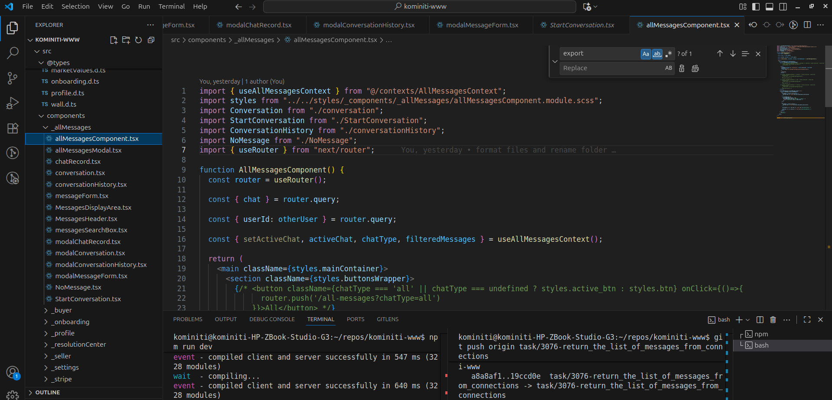Screen dimensions: 832x400
Task: Kill terminal with trash icon
Action: tap(773, 320)
